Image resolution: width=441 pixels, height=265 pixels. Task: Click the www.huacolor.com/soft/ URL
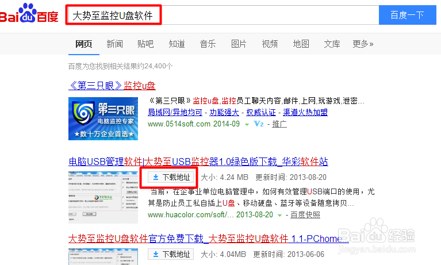pyautogui.click(x=191, y=214)
